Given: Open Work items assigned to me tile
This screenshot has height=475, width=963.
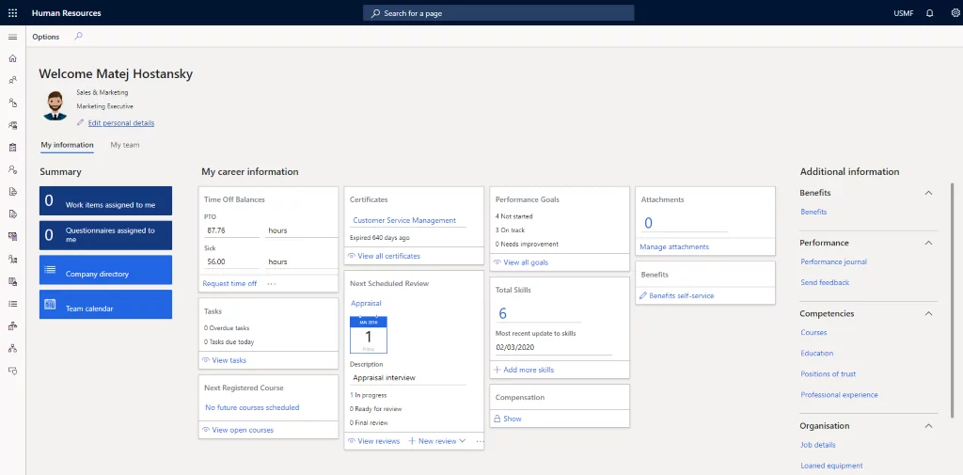Looking at the screenshot, I should click(x=105, y=201).
